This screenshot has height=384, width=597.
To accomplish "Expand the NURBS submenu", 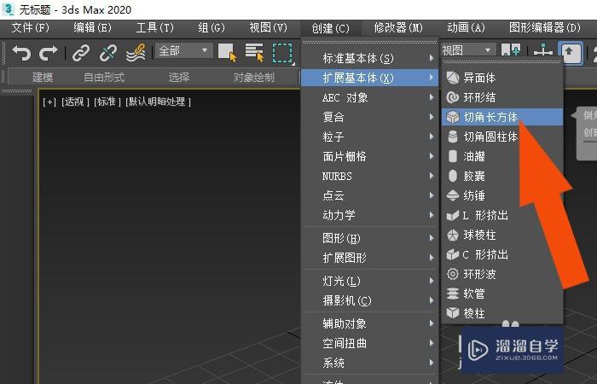I will pyautogui.click(x=369, y=176).
